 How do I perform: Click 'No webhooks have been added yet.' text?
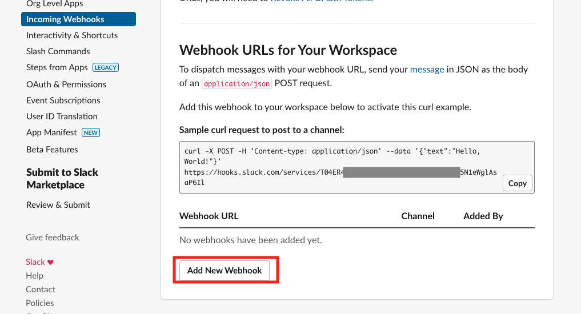pos(250,240)
